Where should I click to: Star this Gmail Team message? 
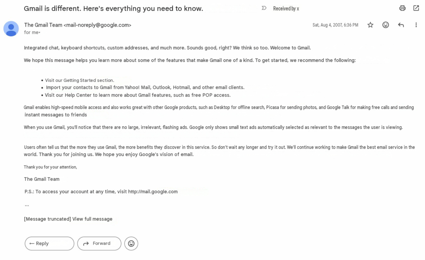(370, 25)
